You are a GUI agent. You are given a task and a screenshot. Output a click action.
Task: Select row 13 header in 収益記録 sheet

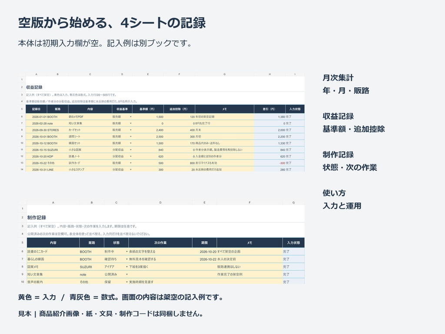pyautogui.click(x=22, y=163)
